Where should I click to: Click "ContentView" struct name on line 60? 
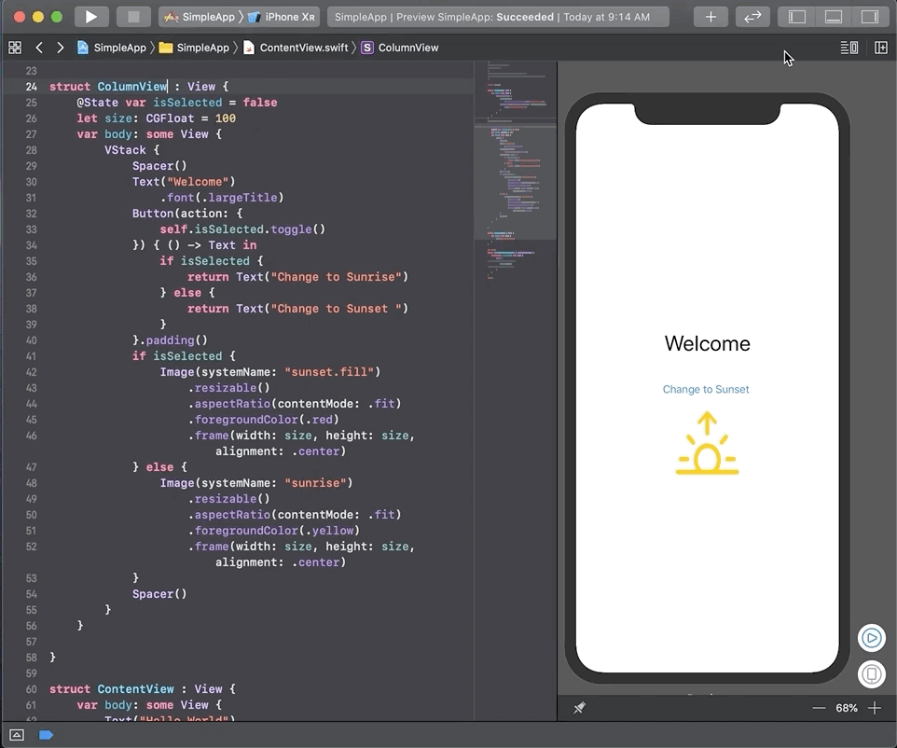click(135, 689)
